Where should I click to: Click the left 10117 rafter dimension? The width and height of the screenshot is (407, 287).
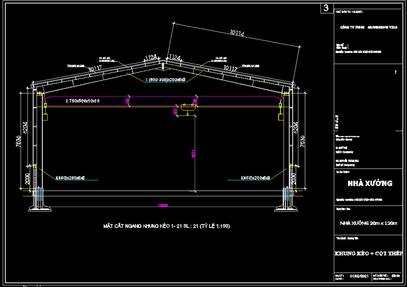[94, 68]
